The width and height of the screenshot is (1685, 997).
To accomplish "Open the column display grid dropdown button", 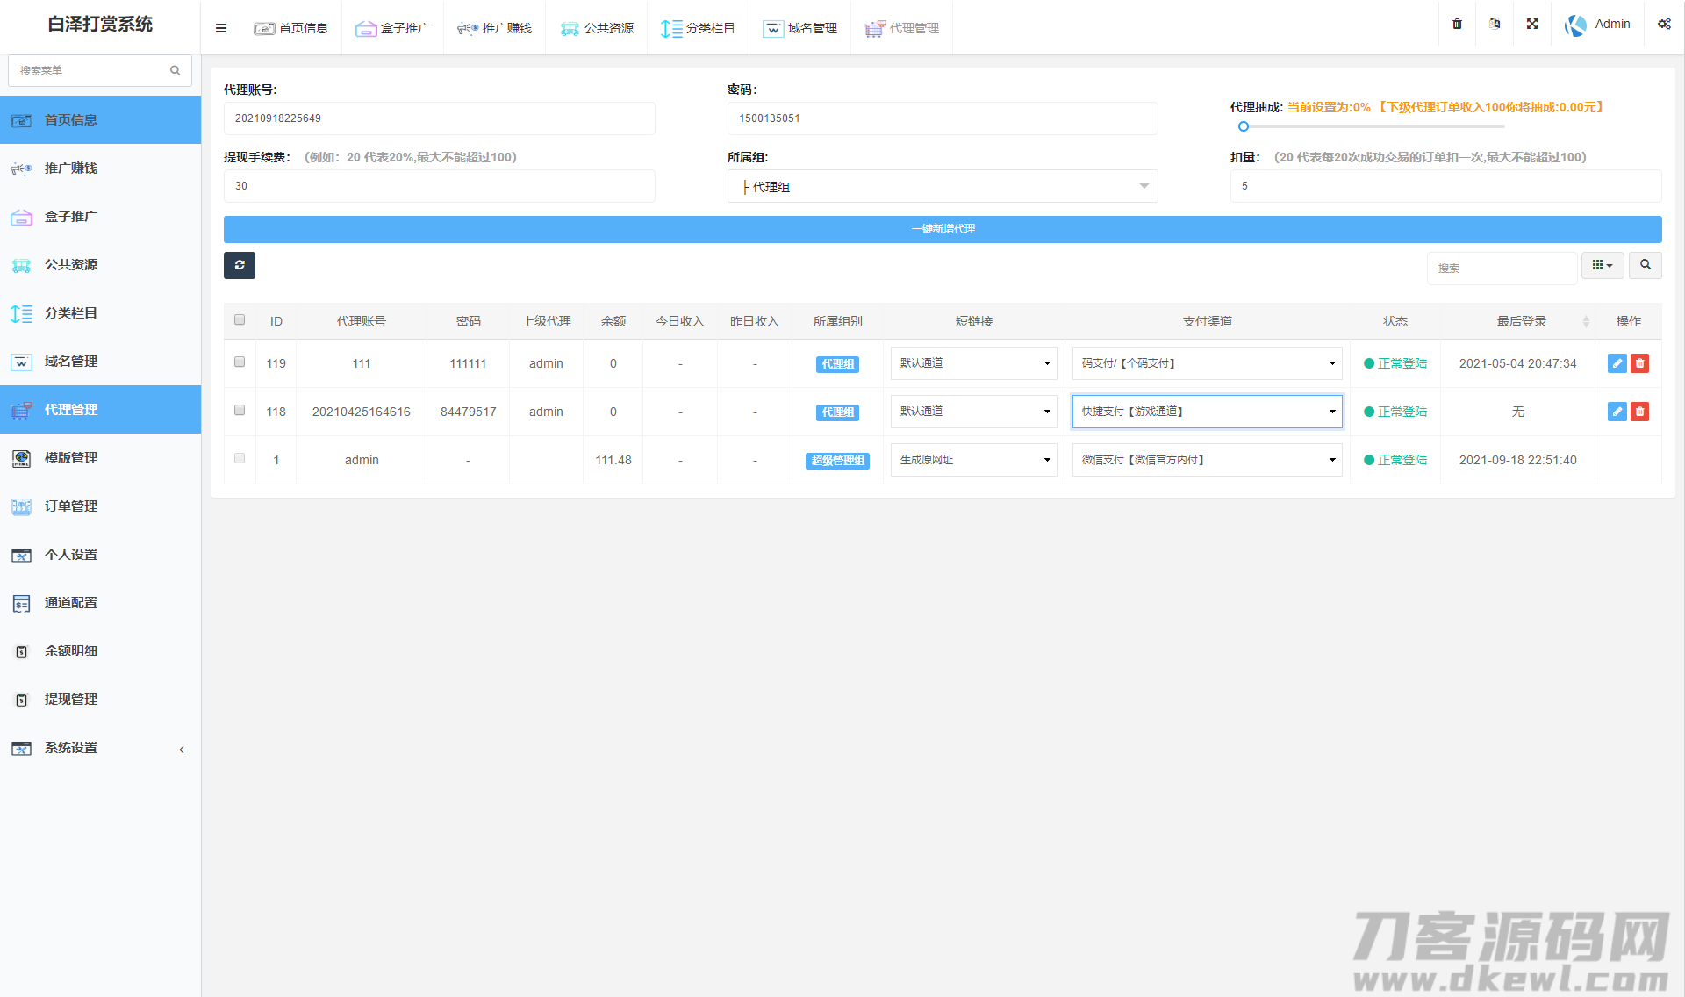I will (x=1603, y=265).
